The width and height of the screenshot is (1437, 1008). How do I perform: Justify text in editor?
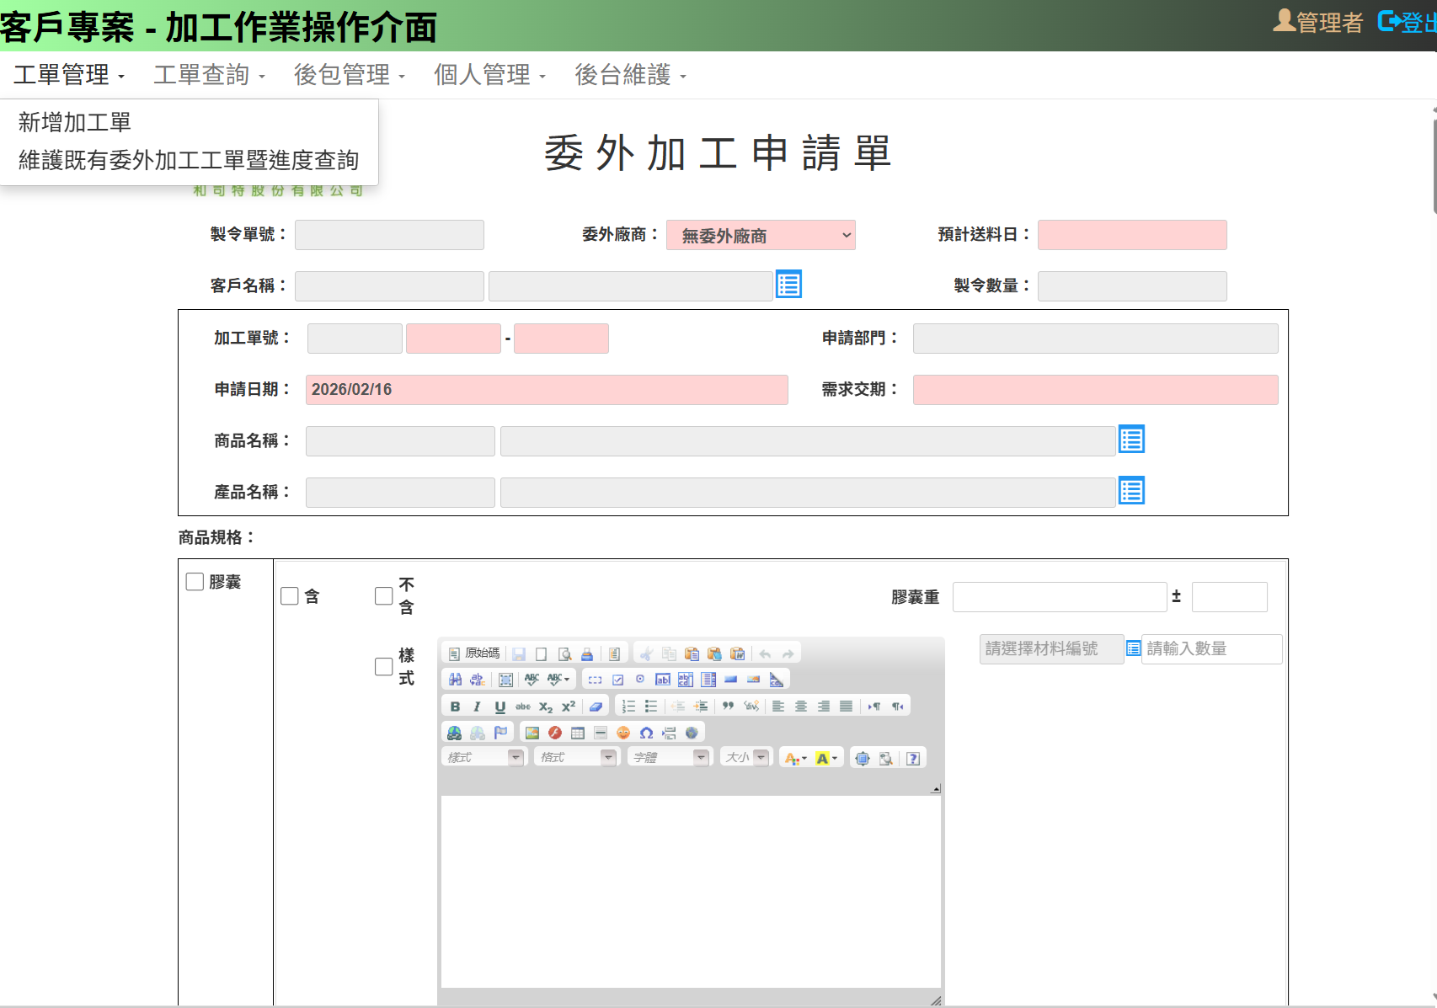[x=847, y=707]
